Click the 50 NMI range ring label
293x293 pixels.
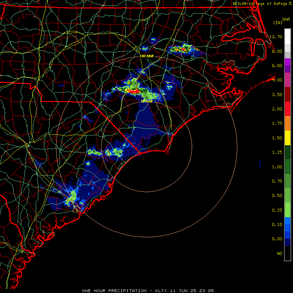(x=146, y=101)
